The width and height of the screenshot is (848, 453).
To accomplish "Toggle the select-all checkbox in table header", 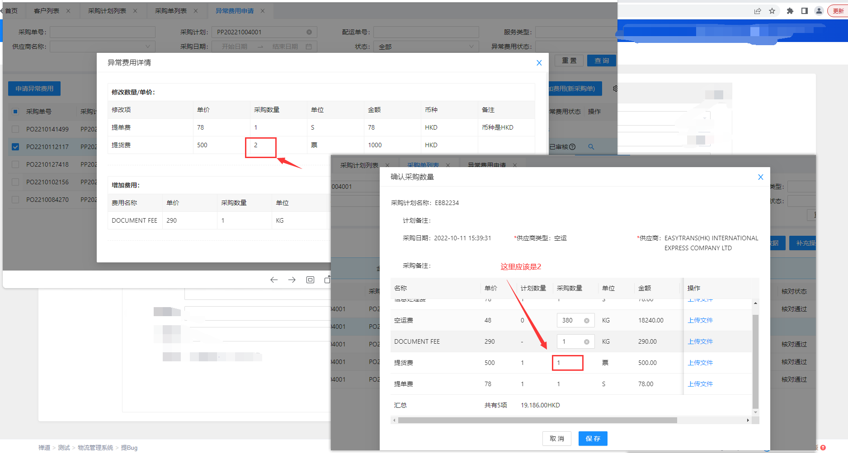I will coord(15,112).
